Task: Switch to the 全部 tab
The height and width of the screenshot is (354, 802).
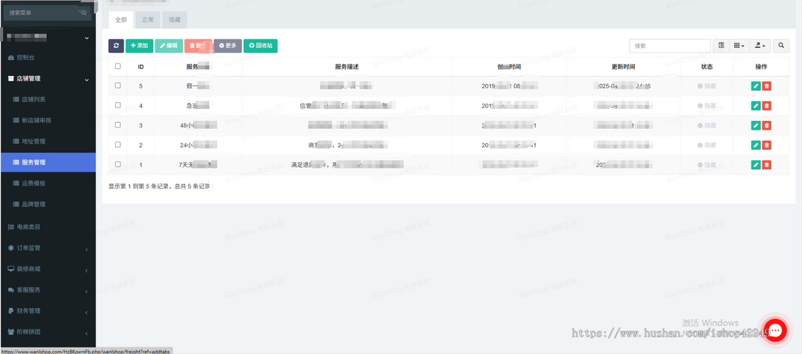Action: coord(121,20)
